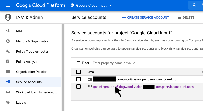This screenshot has width=203, height=111.
Task: Open Organization Policies
Action: pos(32,72)
